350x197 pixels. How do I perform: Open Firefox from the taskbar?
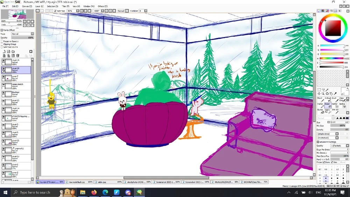(x=94, y=192)
